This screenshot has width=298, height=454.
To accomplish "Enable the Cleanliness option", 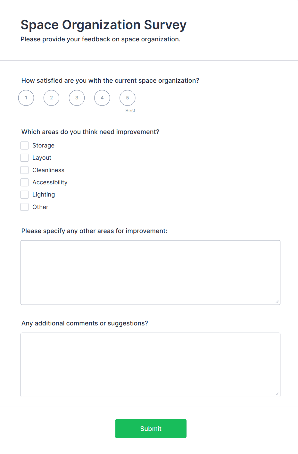I will [24, 170].
